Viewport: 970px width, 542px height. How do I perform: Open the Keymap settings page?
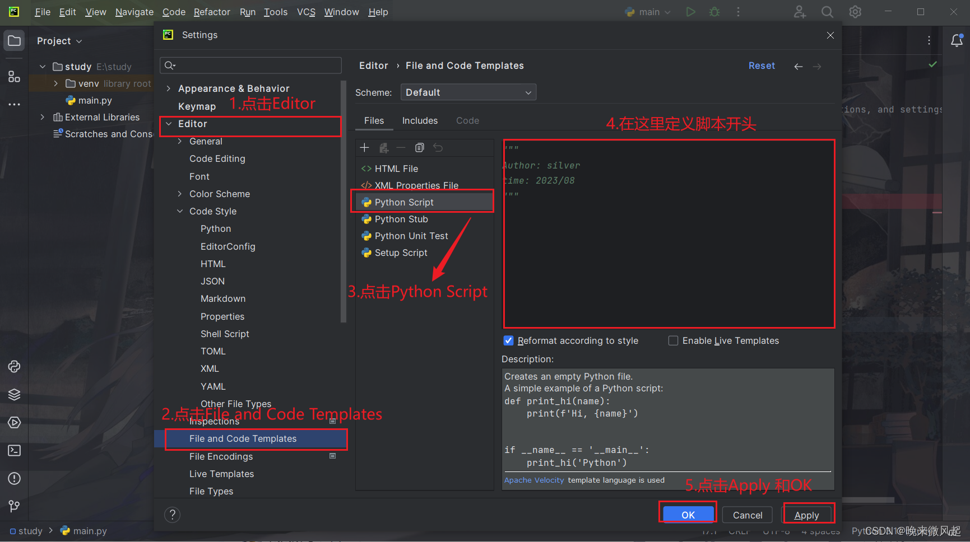point(197,106)
